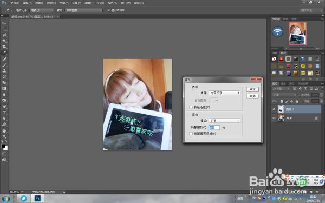Image resolution: width=325 pixels, height=203 pixels.
Task: Check 颜色适应 checkbox in Fill dialog
Action: pyautogui.click(x=191, y=107)
